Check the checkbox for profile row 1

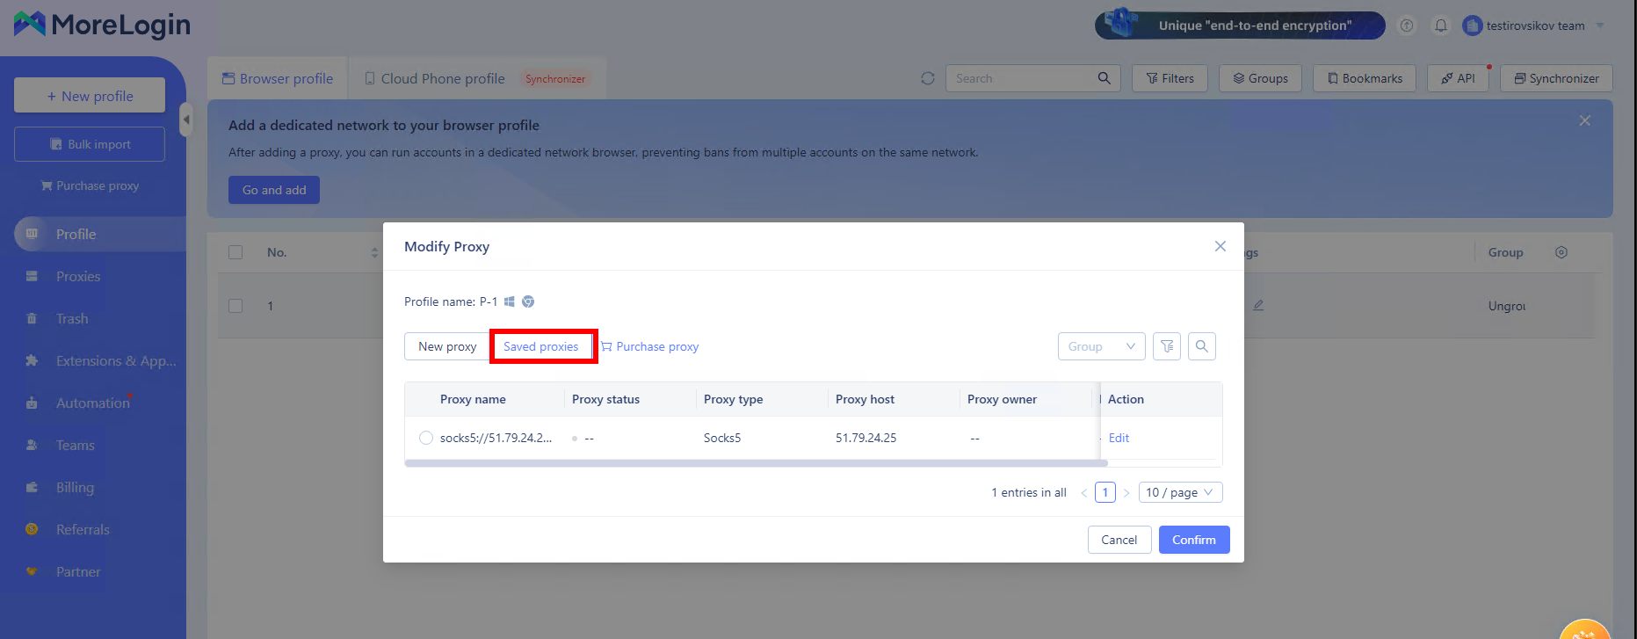tap(235, 306)
